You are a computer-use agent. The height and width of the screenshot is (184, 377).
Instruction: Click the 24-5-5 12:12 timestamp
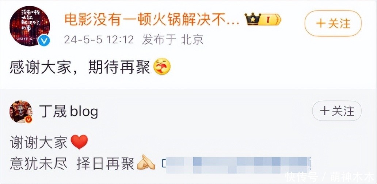99,40
